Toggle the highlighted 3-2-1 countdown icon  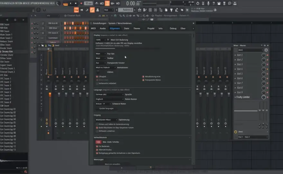tap(107, 3)
